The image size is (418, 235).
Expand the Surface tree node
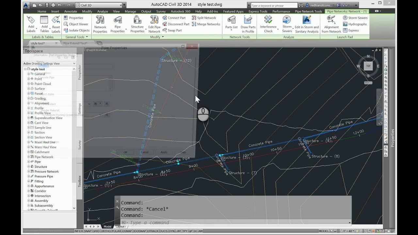28,88
